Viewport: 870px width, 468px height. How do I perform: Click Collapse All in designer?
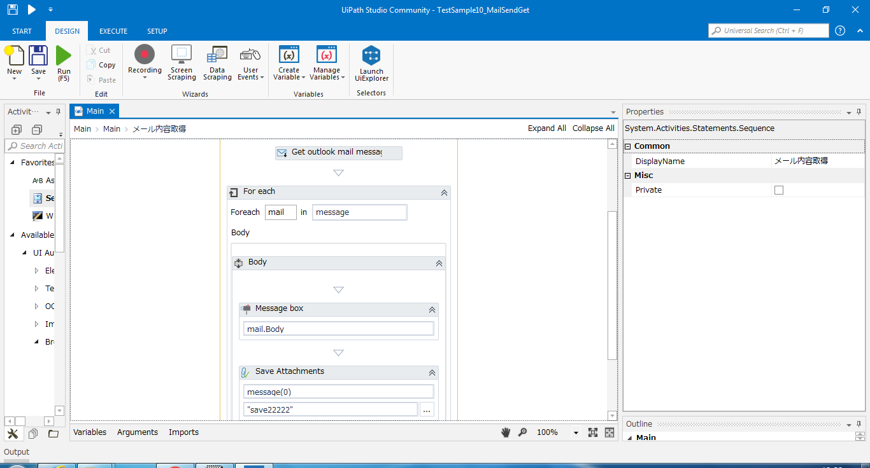(x=593, y=128)
